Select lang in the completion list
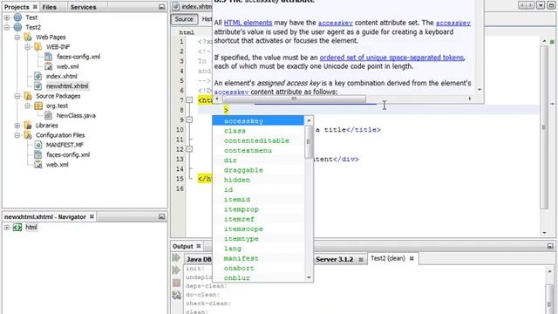 pos(258,249)
